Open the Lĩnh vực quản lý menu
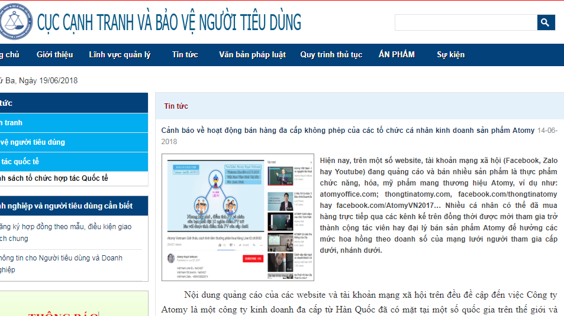The width and height of the screenshot is (564, 316). coord(120,54)
